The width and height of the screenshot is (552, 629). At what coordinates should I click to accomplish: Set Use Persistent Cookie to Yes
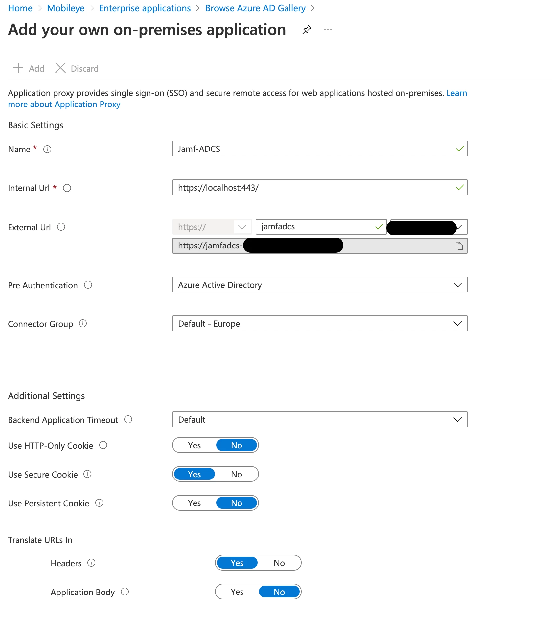pos(195,503)
